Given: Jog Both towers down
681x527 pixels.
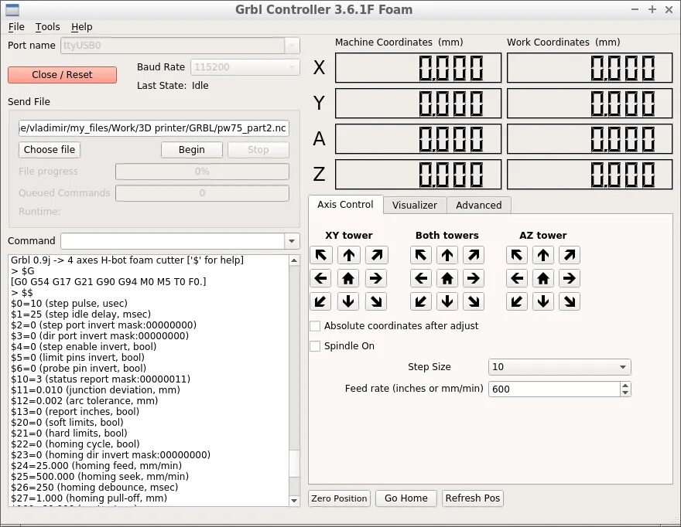Looking at the screenshot, I should pyautogui.click(x=447, y=301).
